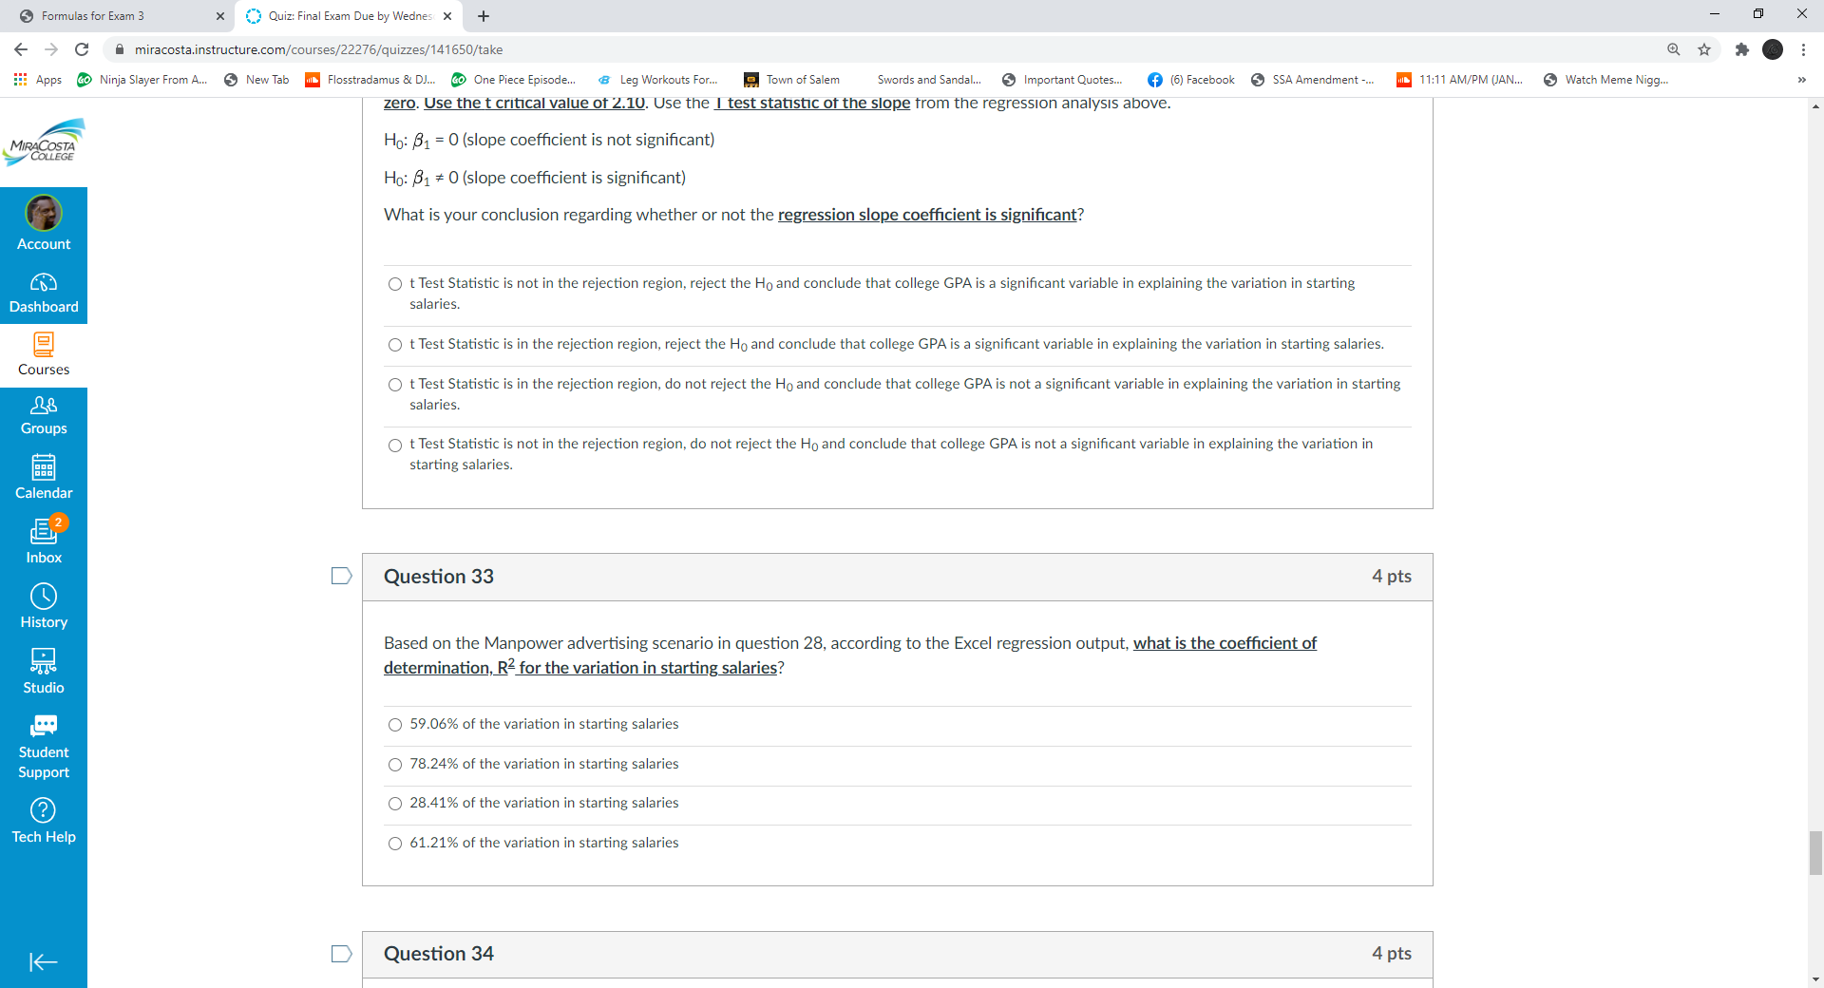This screenshot has width=1824, height=988.
Task: Open the Groups panel
Action: (44, 415)
